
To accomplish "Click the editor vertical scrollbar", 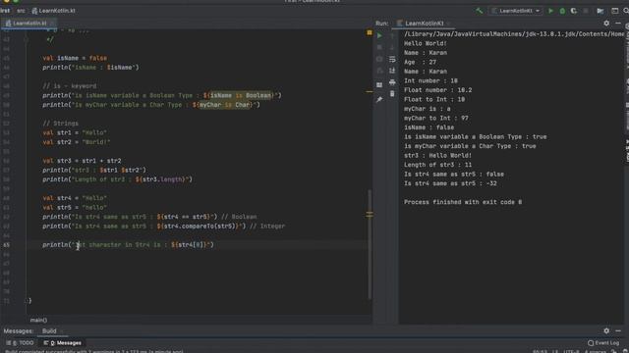I will pyautogui.click(x=370, y=244).
